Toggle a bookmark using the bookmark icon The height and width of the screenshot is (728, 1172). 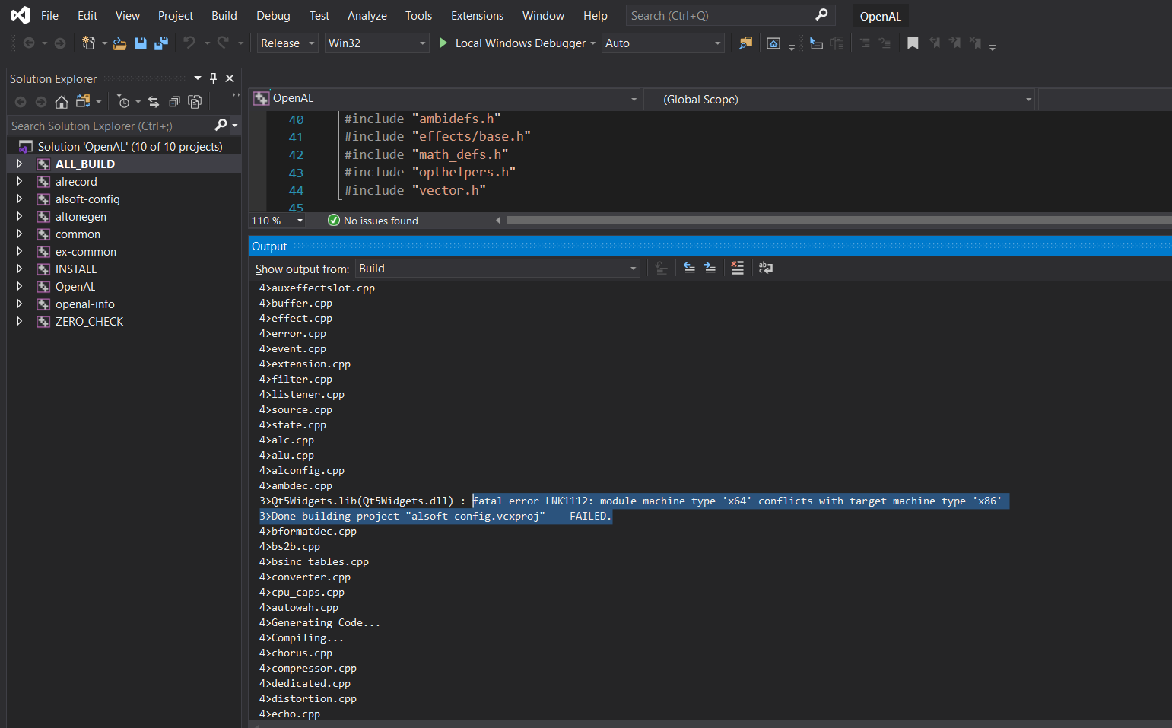point(913,43)
